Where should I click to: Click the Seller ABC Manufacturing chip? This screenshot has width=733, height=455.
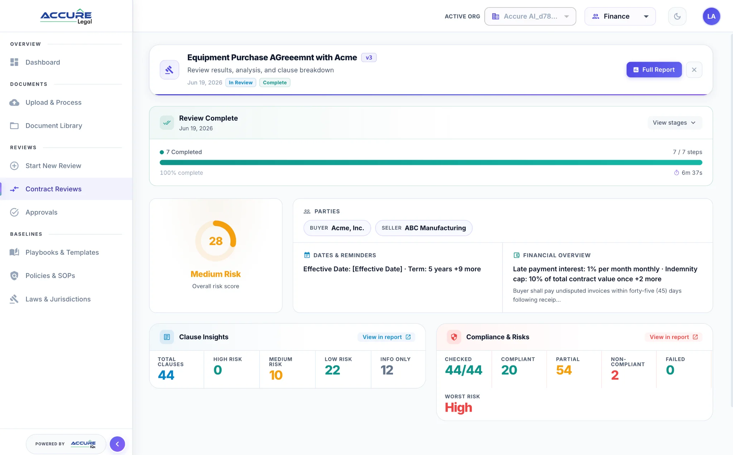coord(423,228)
